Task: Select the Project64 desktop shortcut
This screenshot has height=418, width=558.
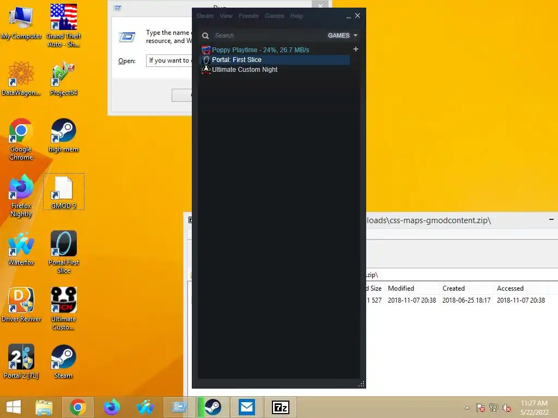Action: [x=63, y=78]
